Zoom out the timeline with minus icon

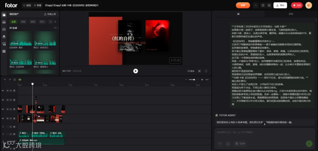[x=186, y=80]
